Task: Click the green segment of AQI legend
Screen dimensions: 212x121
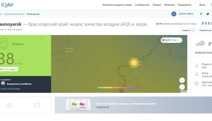Action: pos(101,88)
